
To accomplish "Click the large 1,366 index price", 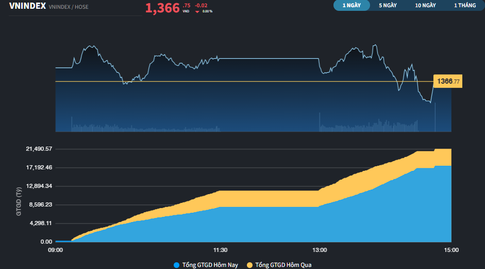I will click(162, 8).
